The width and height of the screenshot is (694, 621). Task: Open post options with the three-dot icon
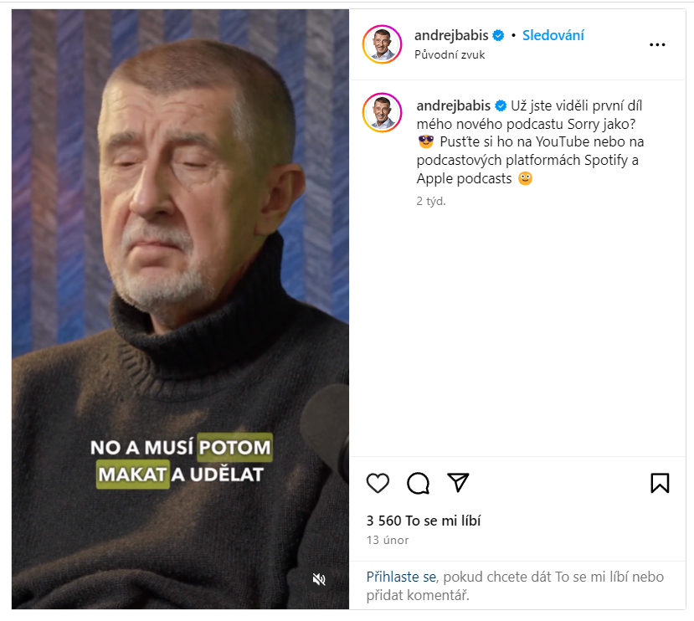tap(658, 44)
